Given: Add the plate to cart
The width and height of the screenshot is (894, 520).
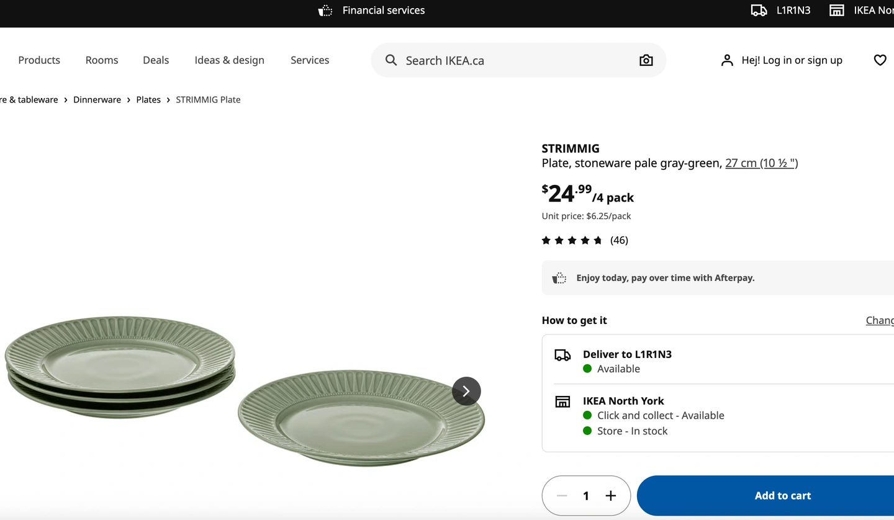Looking at the screenshot, I should (x=782, y=495).
